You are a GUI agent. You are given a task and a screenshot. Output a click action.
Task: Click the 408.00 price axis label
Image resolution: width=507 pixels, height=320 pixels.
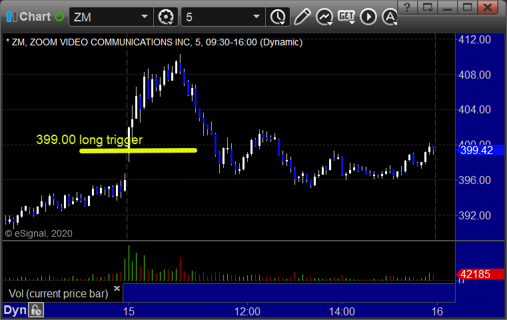(474, 75)
